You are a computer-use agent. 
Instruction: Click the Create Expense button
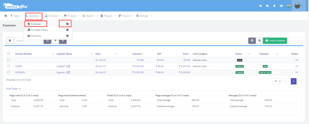click(x=275, y=41)
